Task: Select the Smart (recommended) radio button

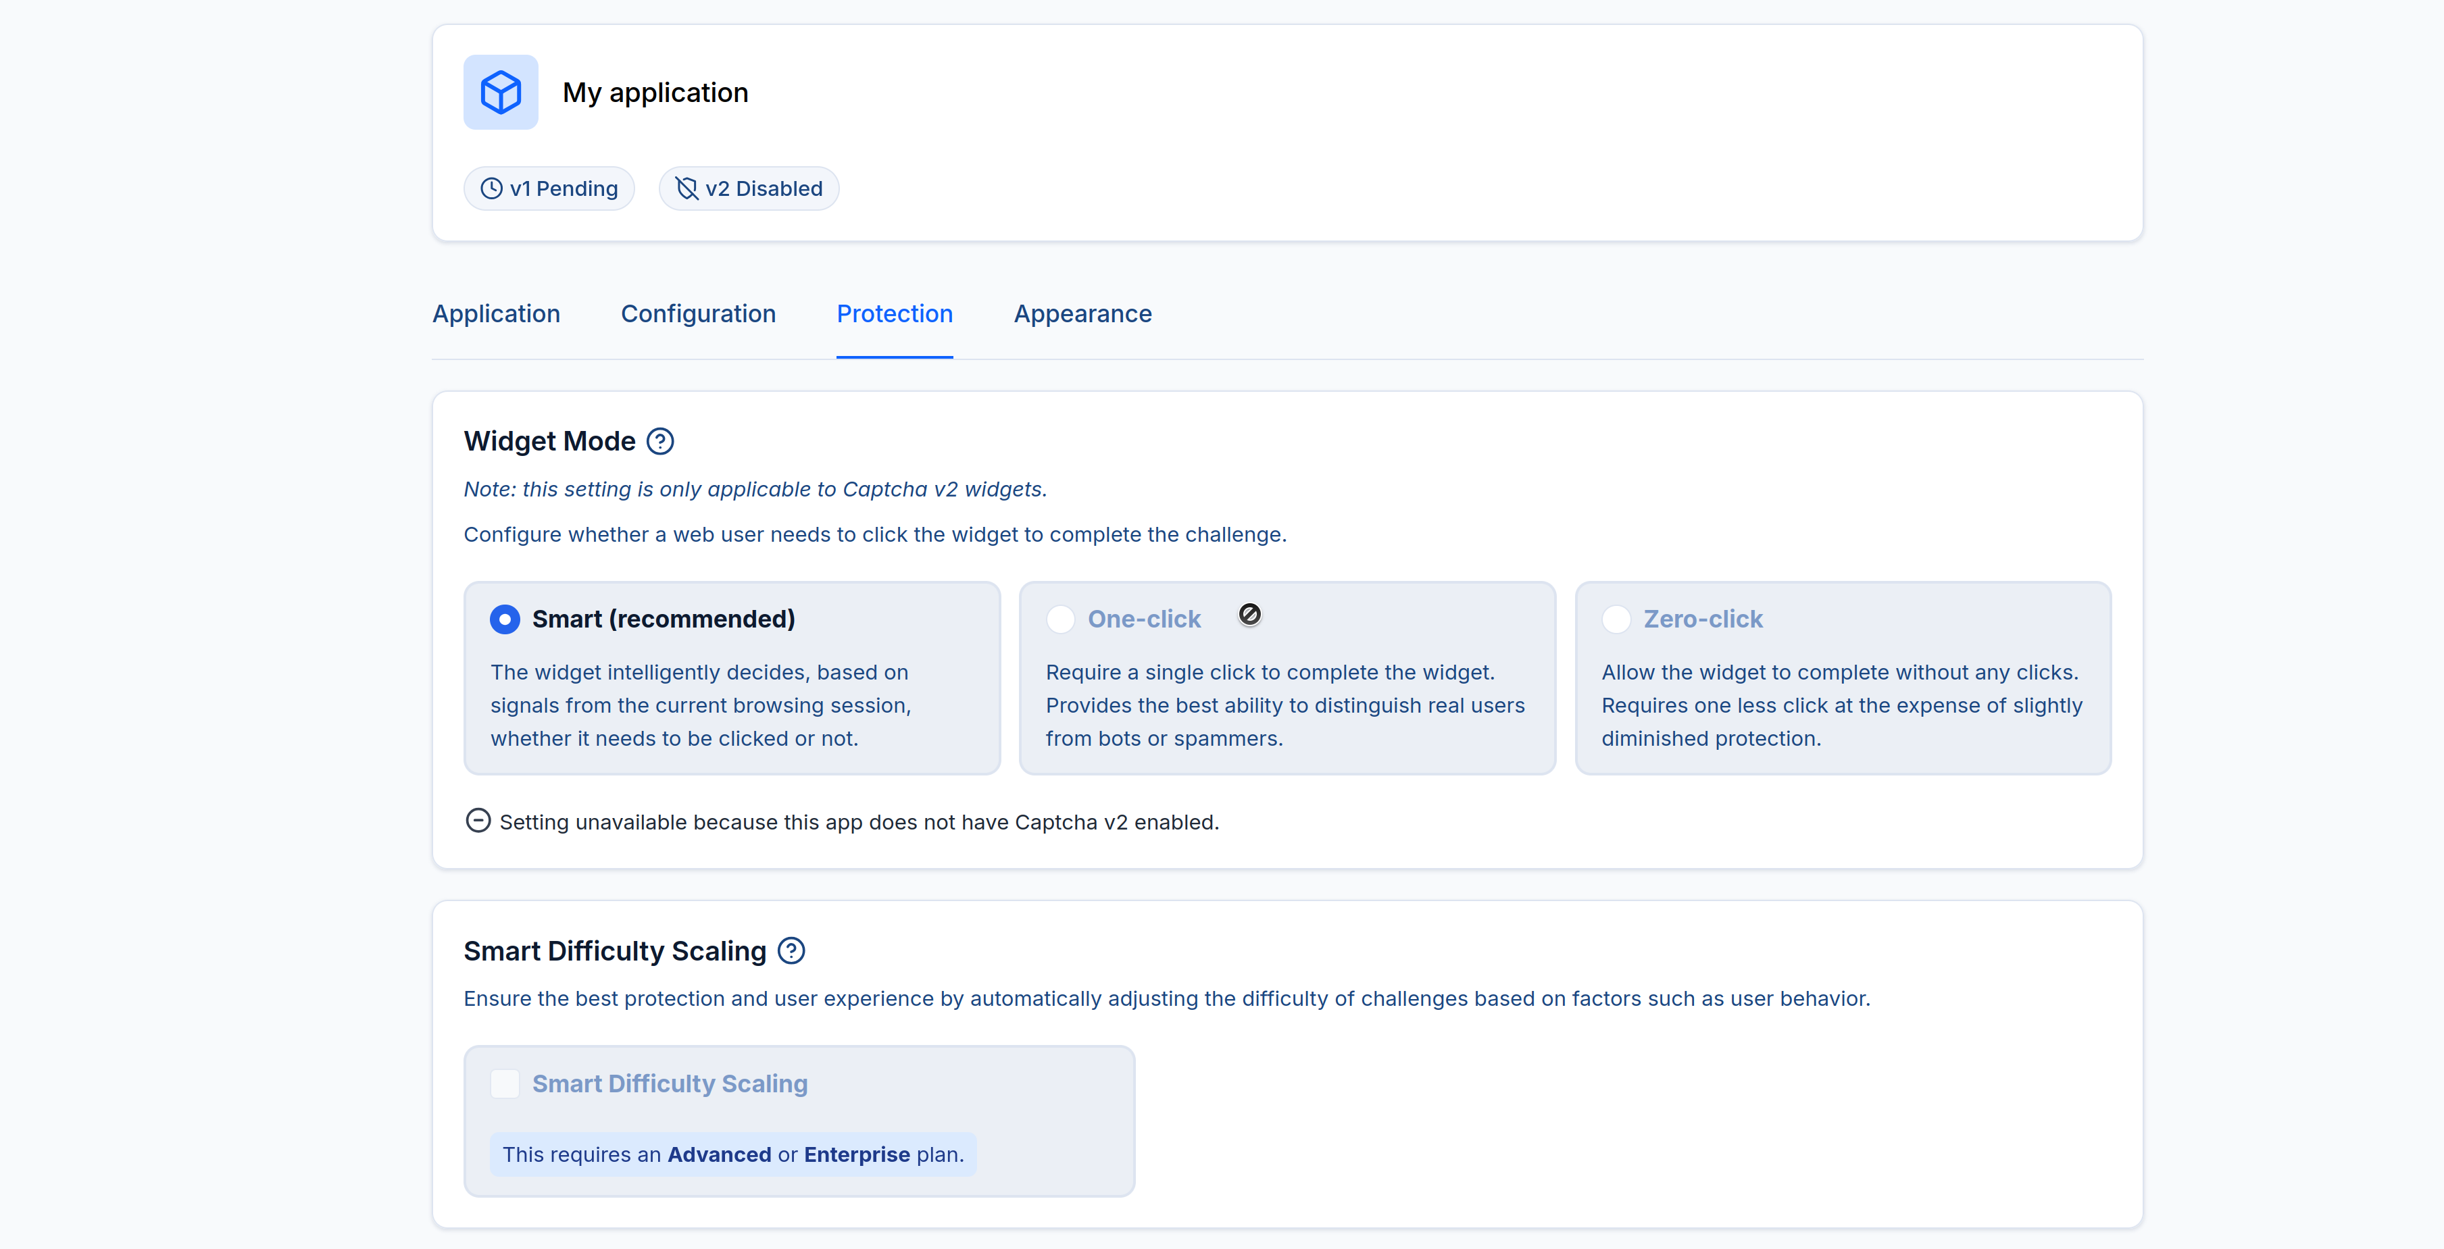Action: point(505,619)
